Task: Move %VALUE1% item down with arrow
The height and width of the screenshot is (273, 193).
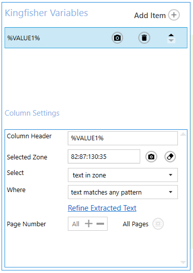Action: pos(171,41)
